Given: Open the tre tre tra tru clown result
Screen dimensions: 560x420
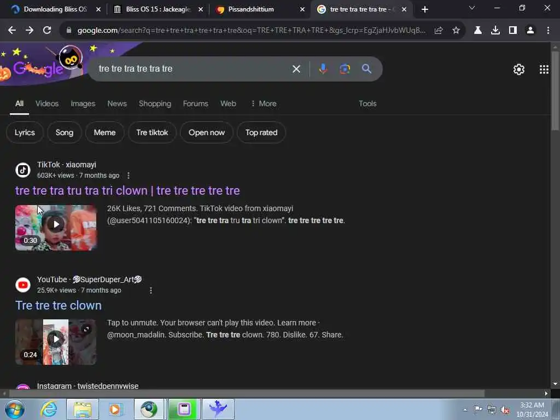Looking at the screenshot, I should point(127,191).
